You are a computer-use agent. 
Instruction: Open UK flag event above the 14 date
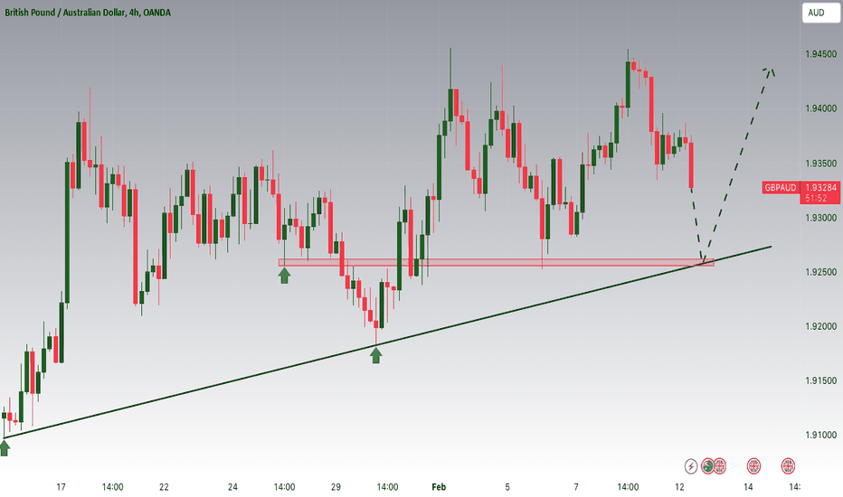(x=753, y=466)
